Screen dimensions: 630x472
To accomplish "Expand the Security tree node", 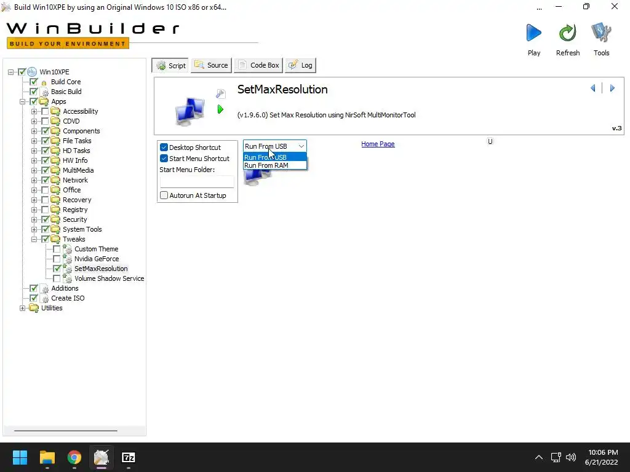I will (x=34, y=219).
